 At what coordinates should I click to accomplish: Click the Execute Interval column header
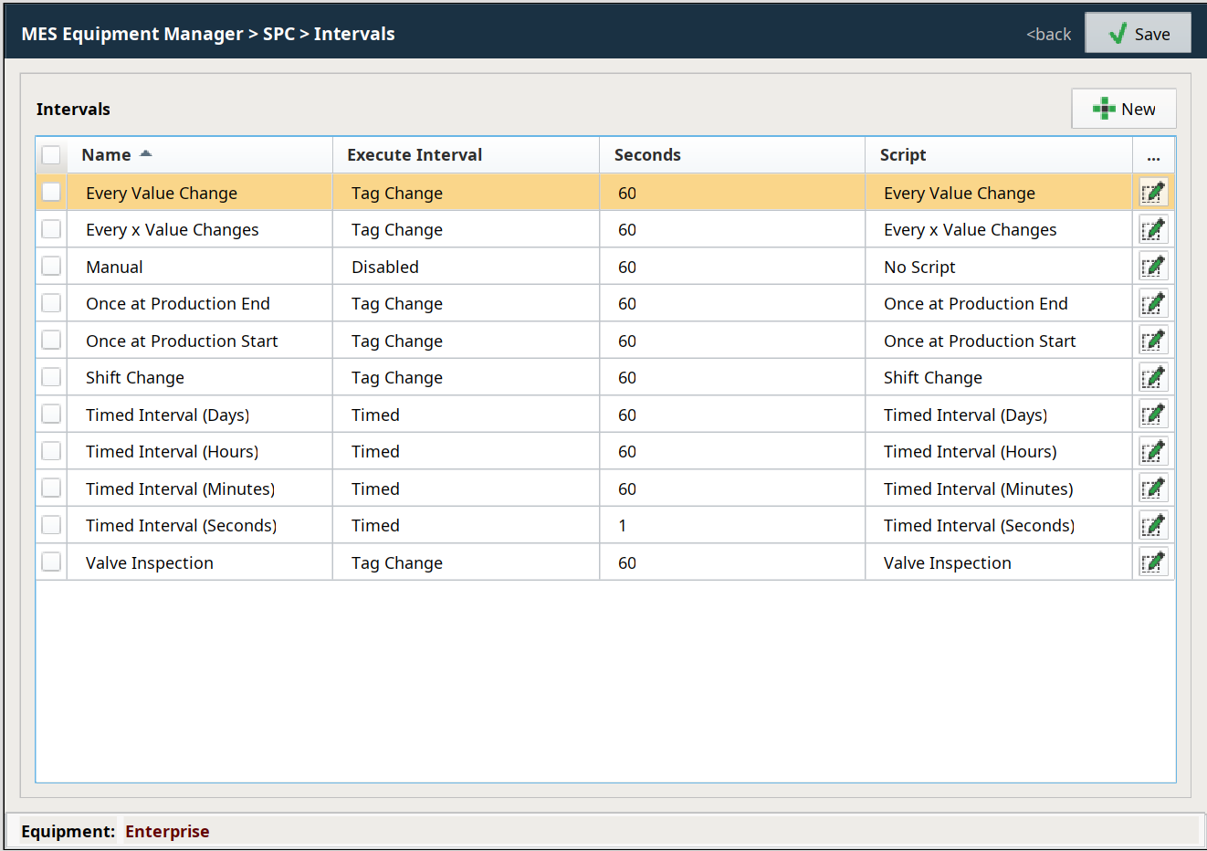[x=415, y=155]
